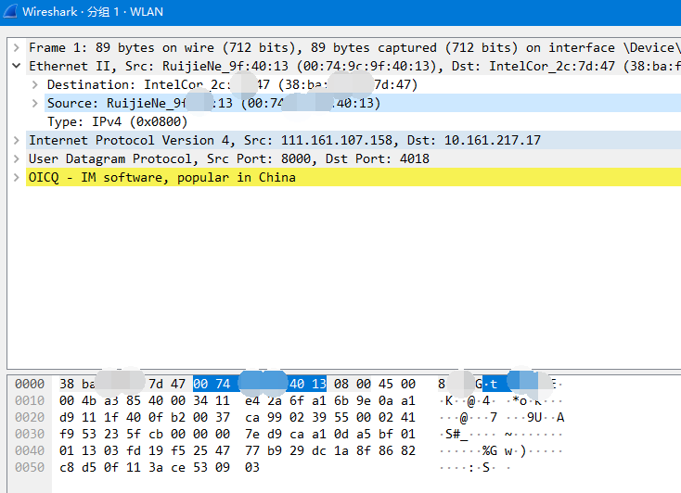Viewport: 681px width, 493px height.
Task: Click ASCII text 9U in row 0020
Action: point(534,418)
